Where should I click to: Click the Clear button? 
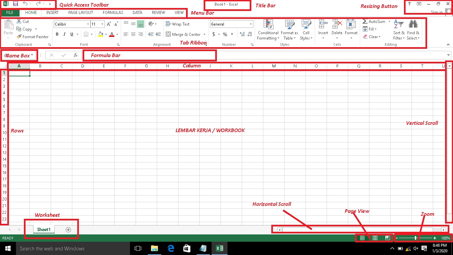click(372, 37)
